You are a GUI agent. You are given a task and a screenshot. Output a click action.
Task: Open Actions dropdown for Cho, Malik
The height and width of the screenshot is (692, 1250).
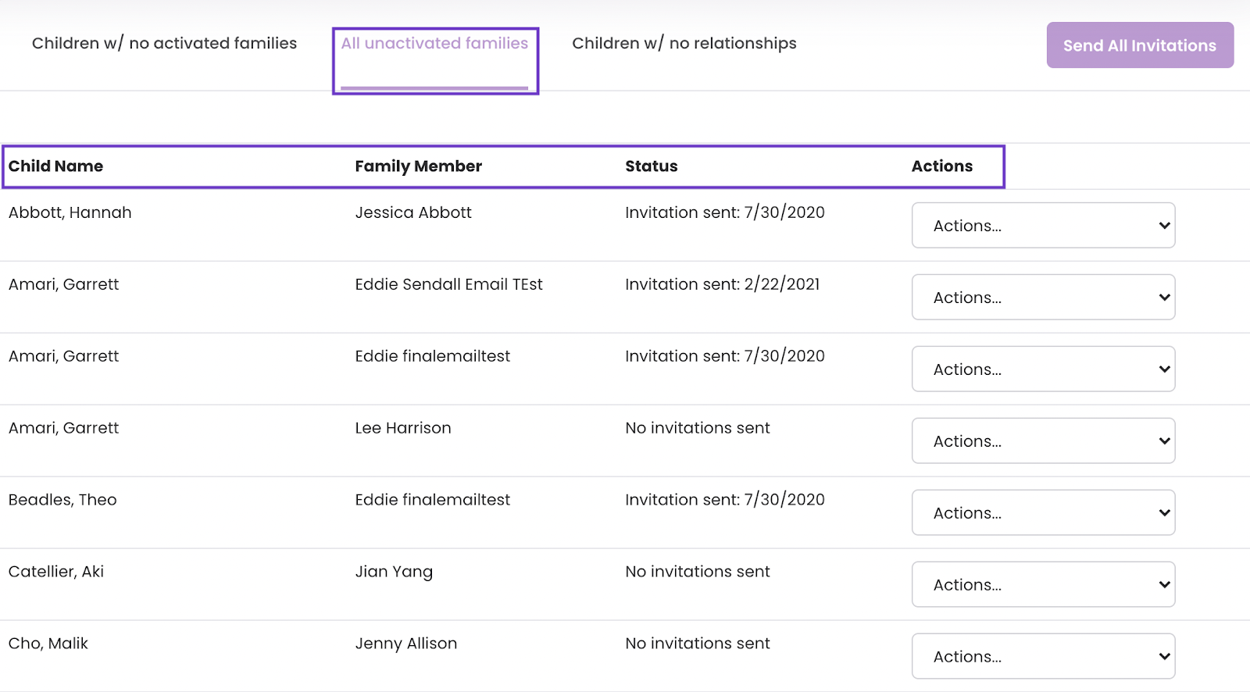[x=1043, y=657]
